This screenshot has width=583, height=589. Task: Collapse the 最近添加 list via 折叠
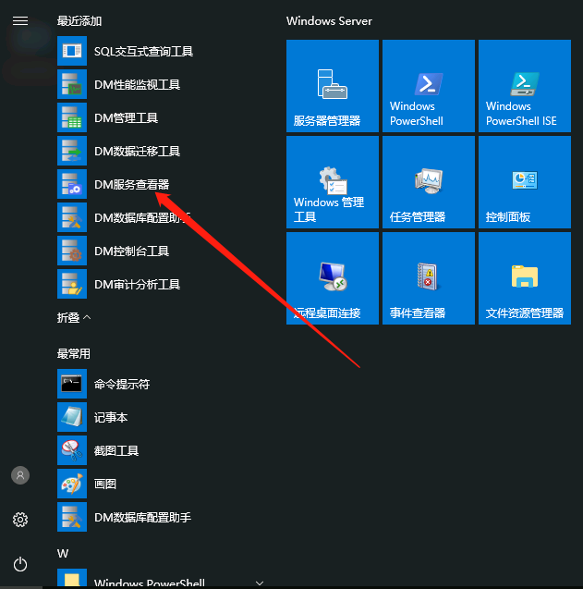[74, 318]
